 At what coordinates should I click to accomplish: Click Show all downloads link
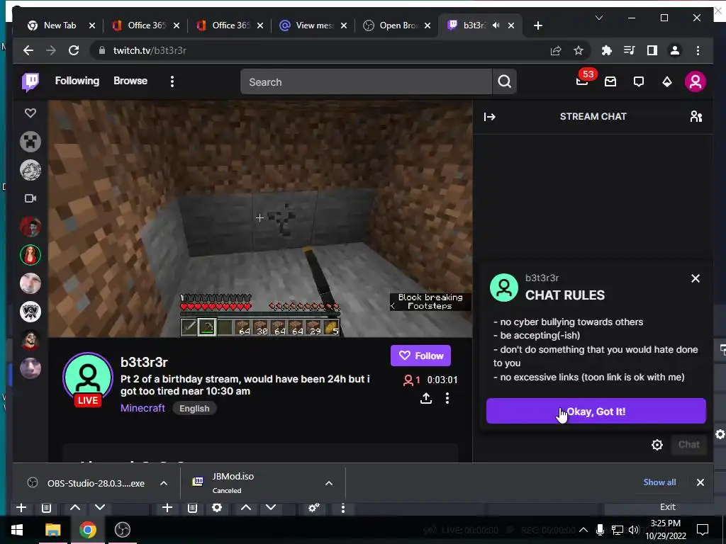(x=659, y=482)
